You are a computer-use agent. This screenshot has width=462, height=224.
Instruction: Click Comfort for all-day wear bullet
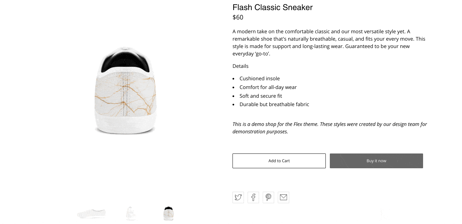point(268,87)
